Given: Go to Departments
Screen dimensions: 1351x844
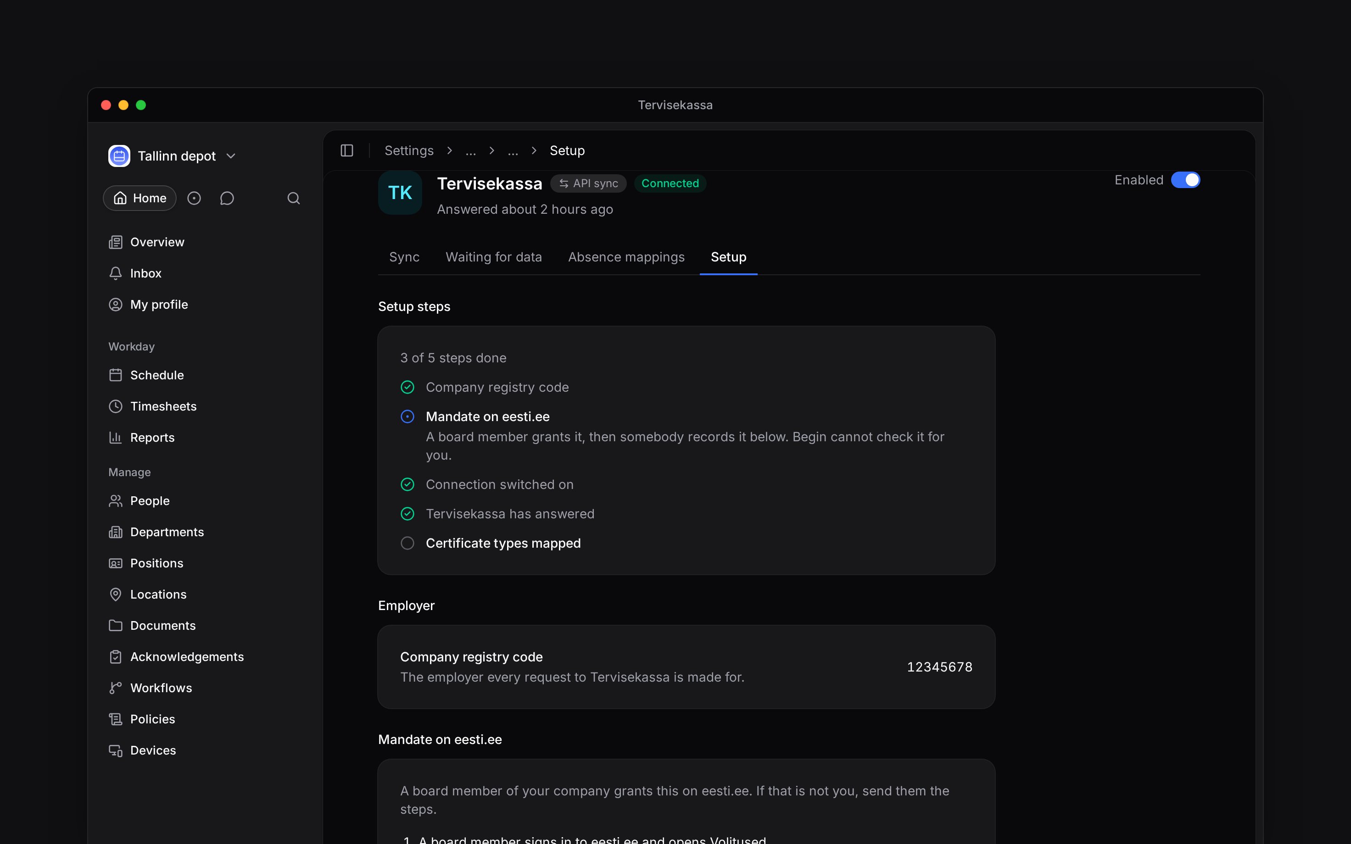Looking at the screenshot, I should click(x=206, y=532).
